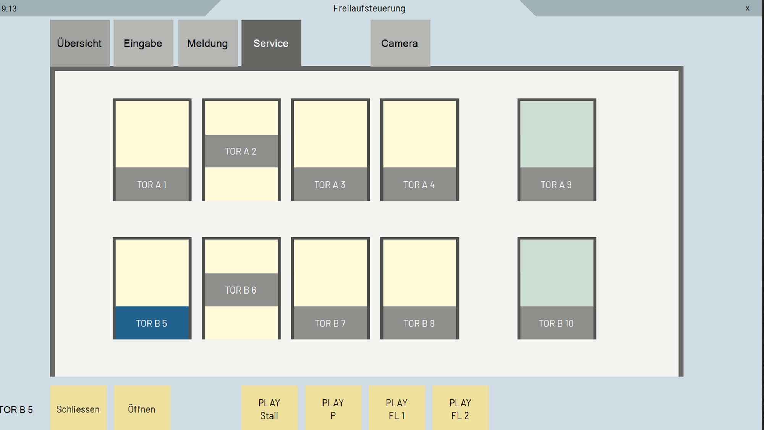This screenshot has width=764, height=430.
Task: Select the TOR A 3 gate tile
Action: 330,150
